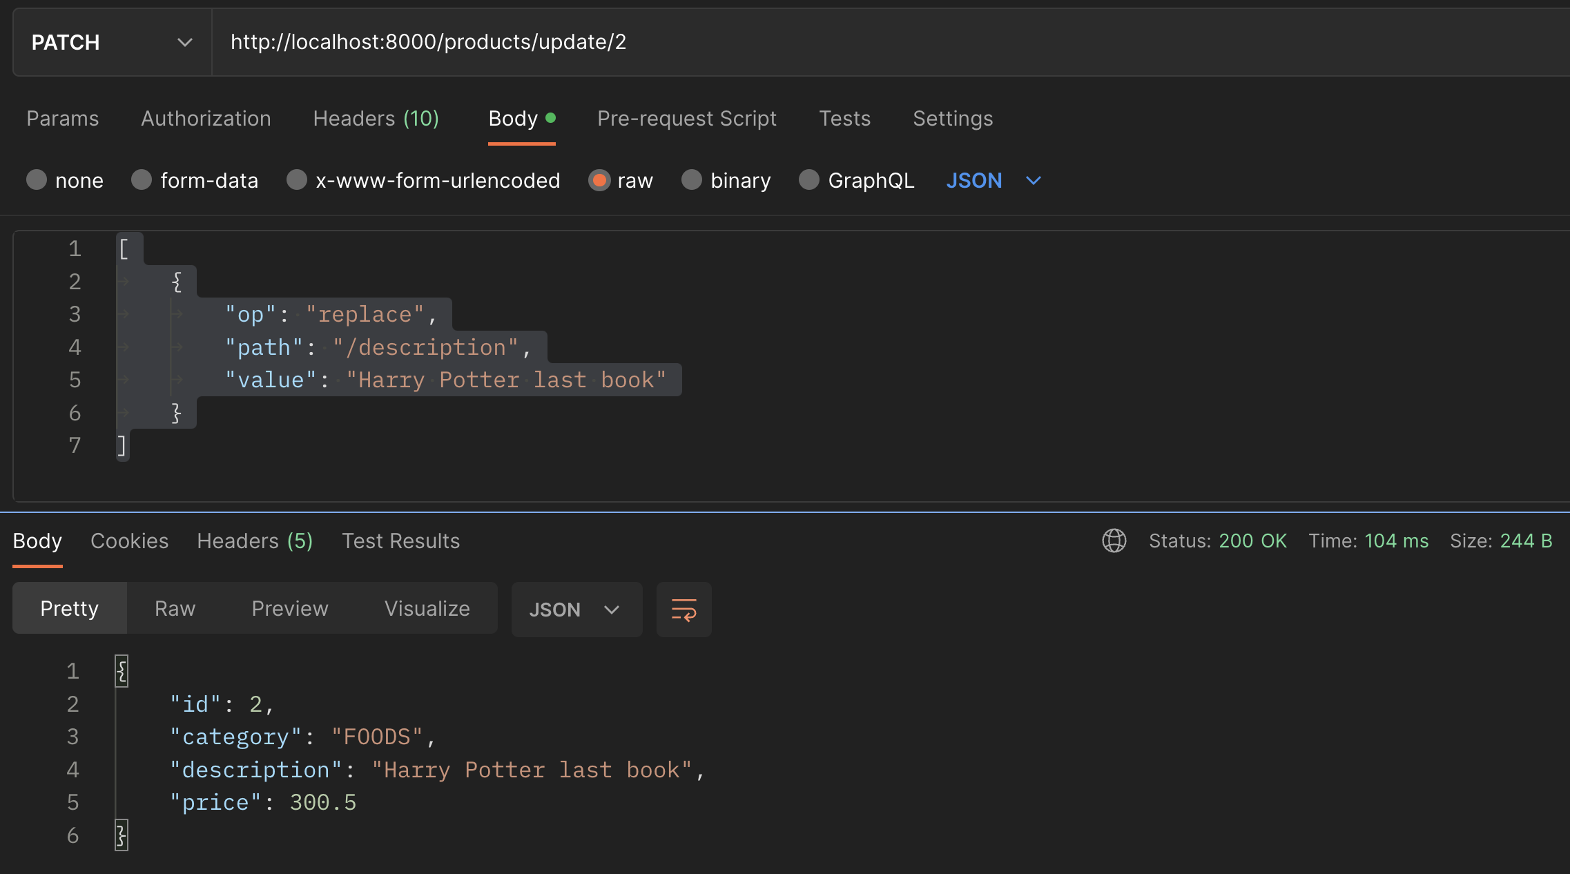Pick the binary body radio button
This screenshot has width=1570, height=874.
[691, 180]
